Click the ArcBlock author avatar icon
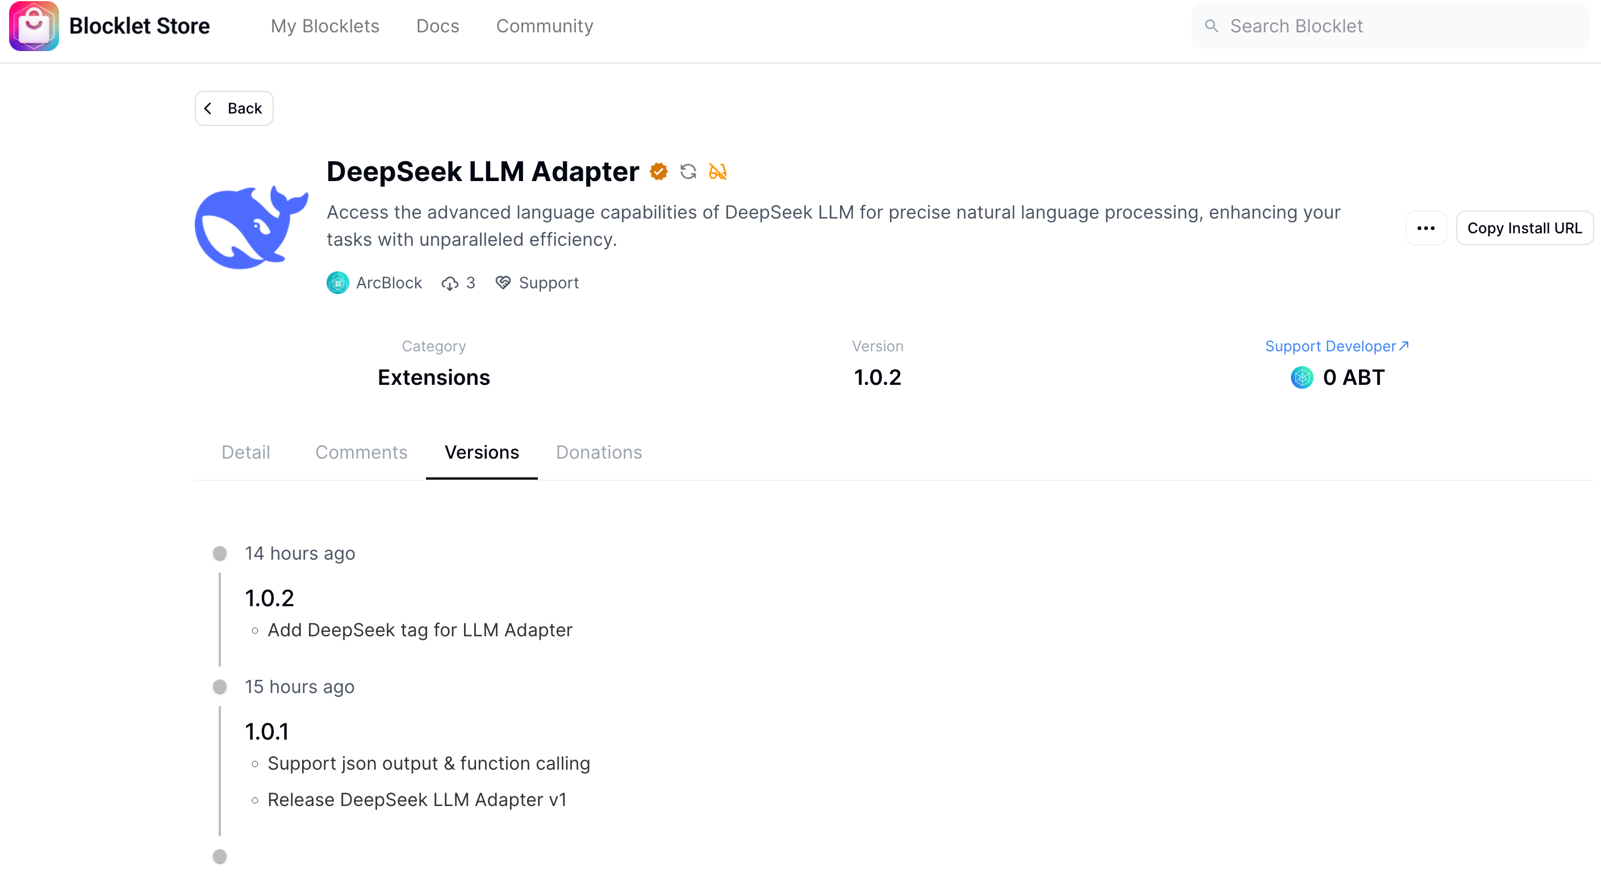Image resolution: width=1601 pixels, height=873 pixels. pos(337,283)
